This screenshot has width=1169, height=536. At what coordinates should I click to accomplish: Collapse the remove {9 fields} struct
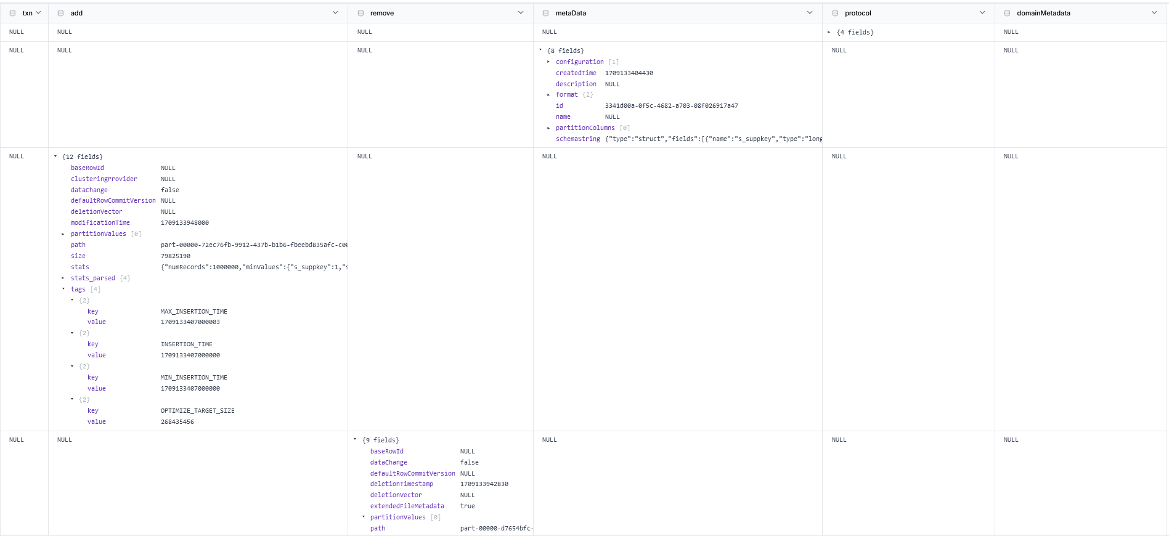pos(355,440)
